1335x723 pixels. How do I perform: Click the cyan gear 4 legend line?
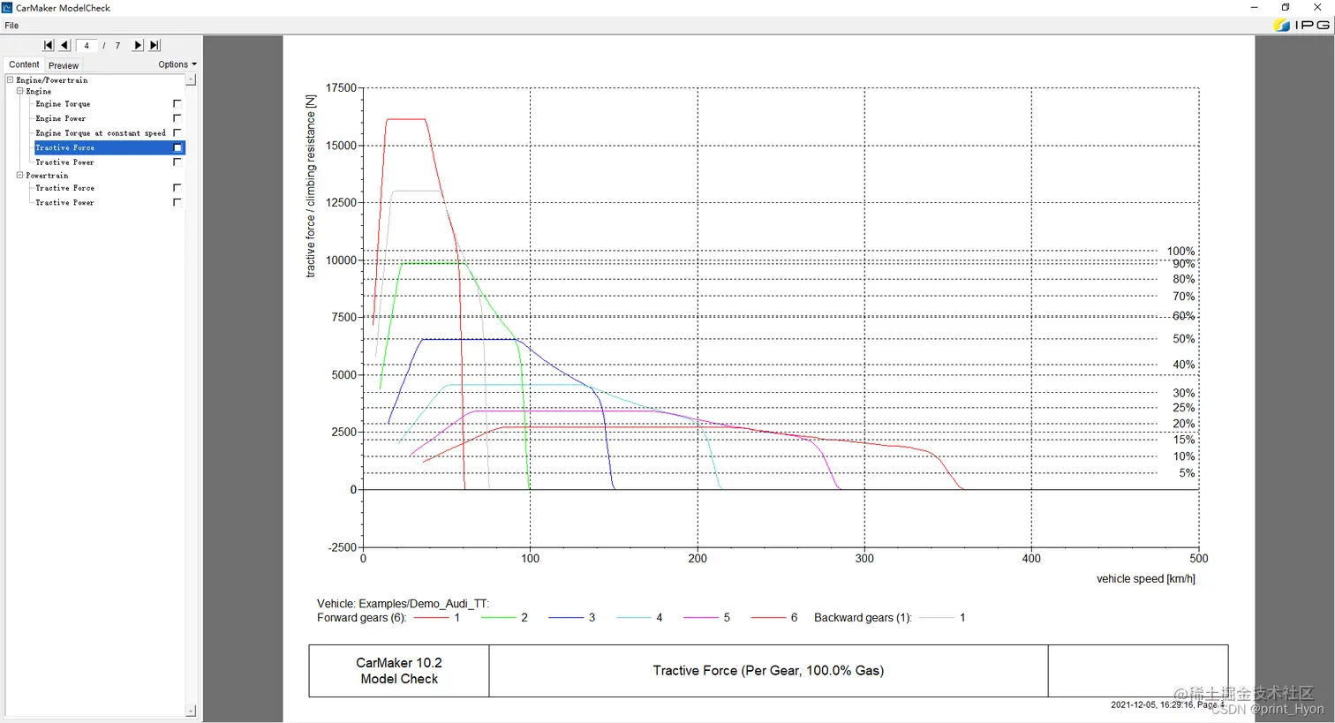(633, 618)
